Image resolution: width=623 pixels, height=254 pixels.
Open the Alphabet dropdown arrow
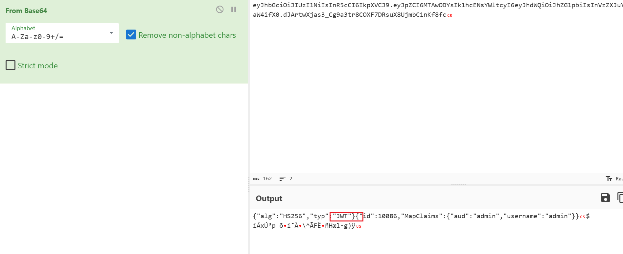(x=111, y=33)
